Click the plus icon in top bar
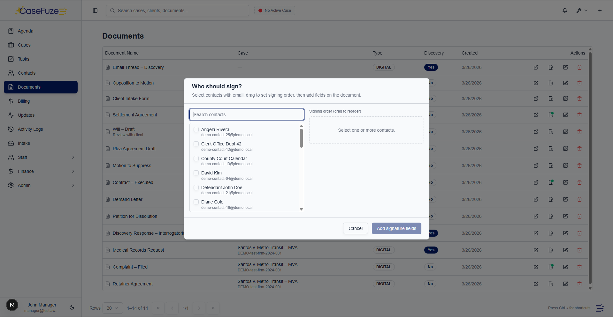The height and width of the screenshot is (317, 613). [600, 10]
